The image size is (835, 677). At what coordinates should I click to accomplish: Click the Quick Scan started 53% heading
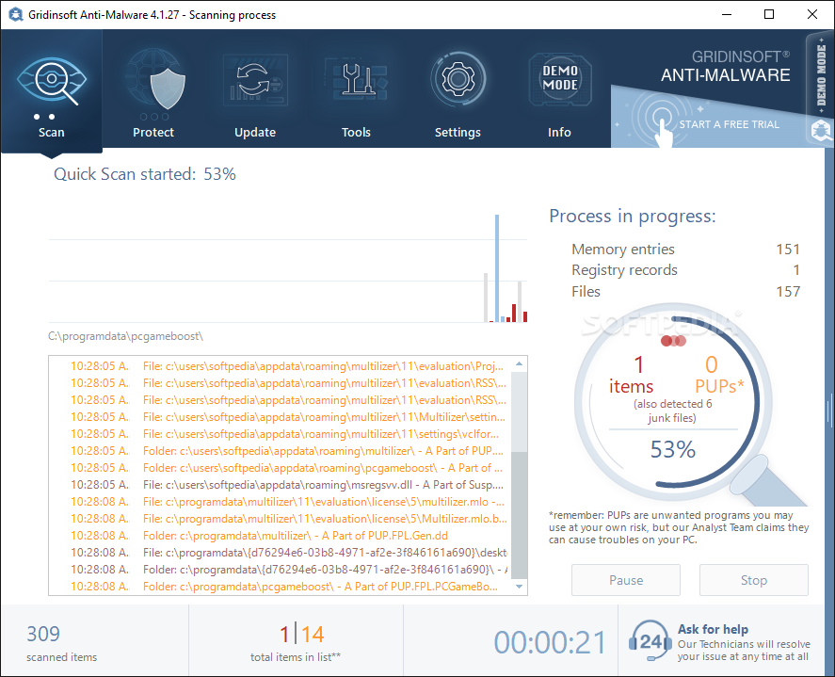tap(144, 174)
